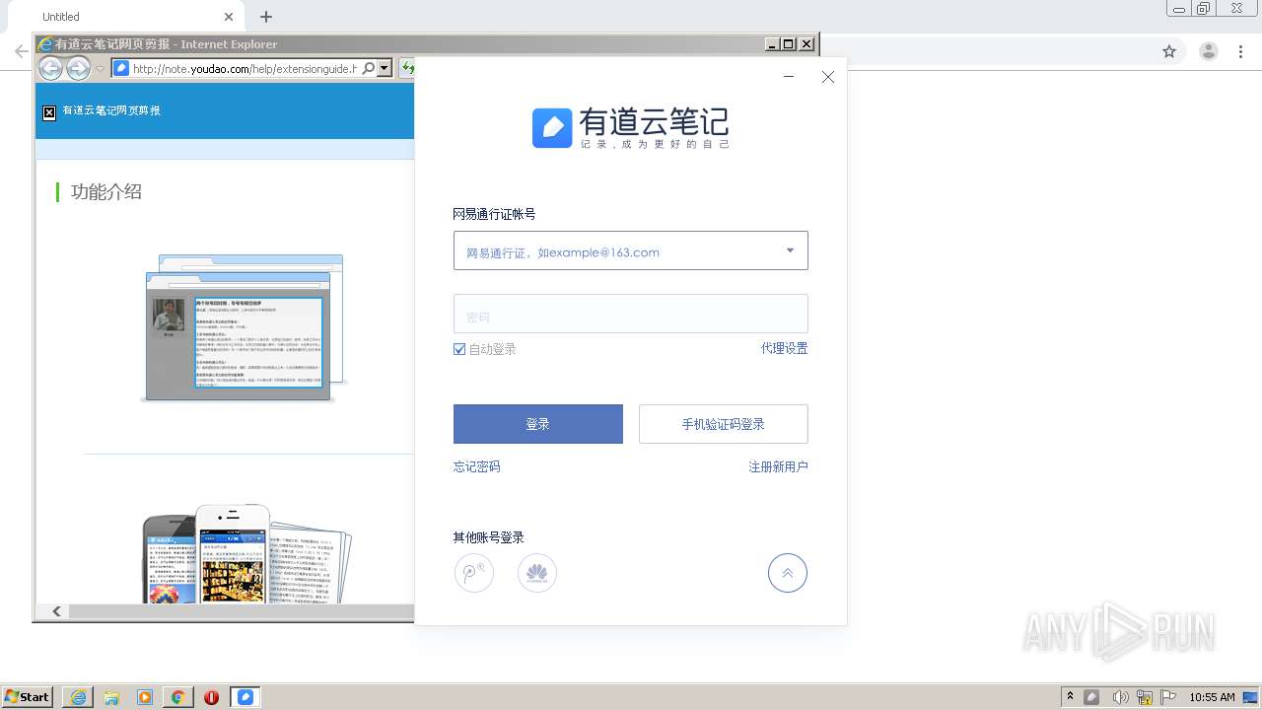Click the broken image icon in page header
1262x710 pixels.
[49, 112]
